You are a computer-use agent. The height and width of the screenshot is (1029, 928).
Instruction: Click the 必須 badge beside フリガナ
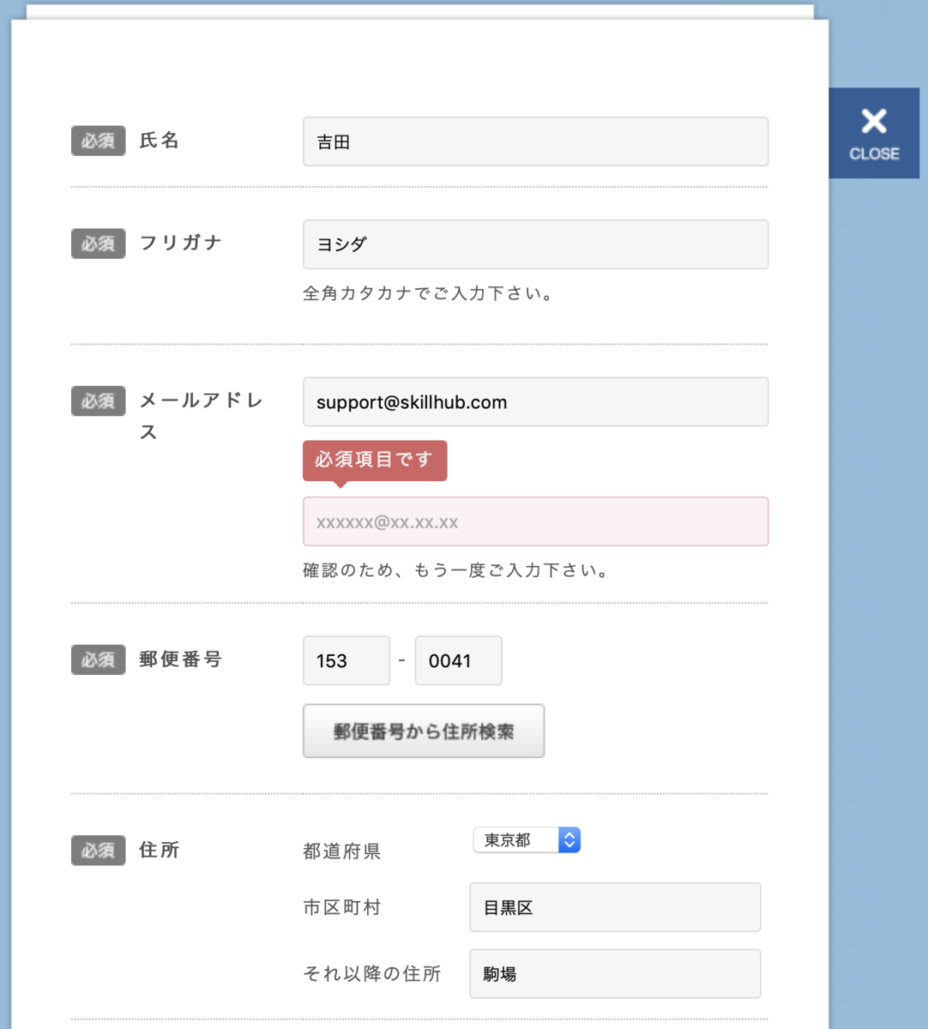tap(98, 244)
